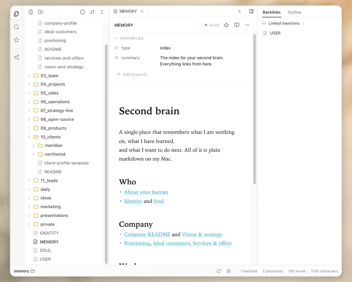Screen dimensions: 352x282
Task: Close the MEMORY tab
Action: click(142, 11)
